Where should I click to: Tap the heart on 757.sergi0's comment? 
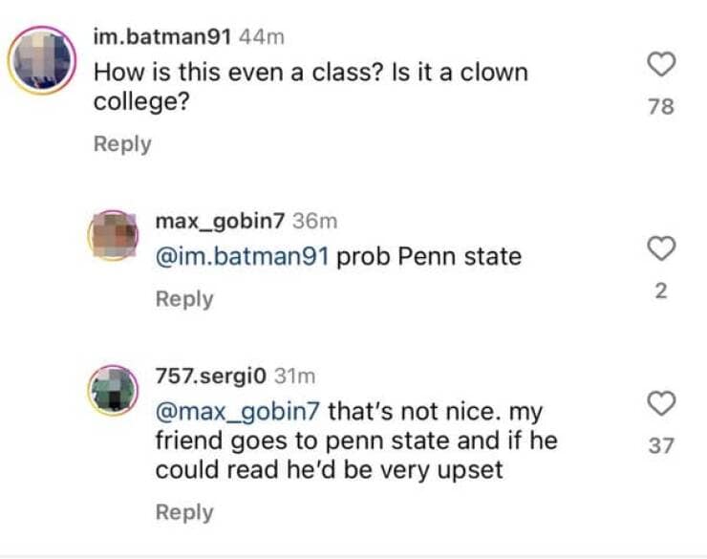[661, 403]
